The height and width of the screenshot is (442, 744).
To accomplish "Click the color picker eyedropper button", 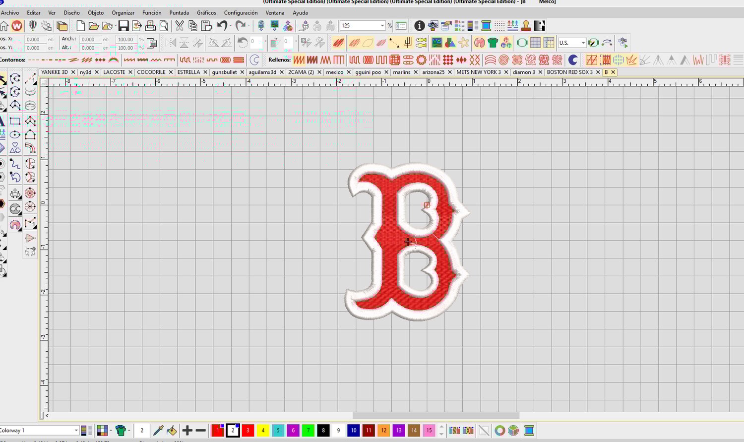I will [x=158, y=431].
